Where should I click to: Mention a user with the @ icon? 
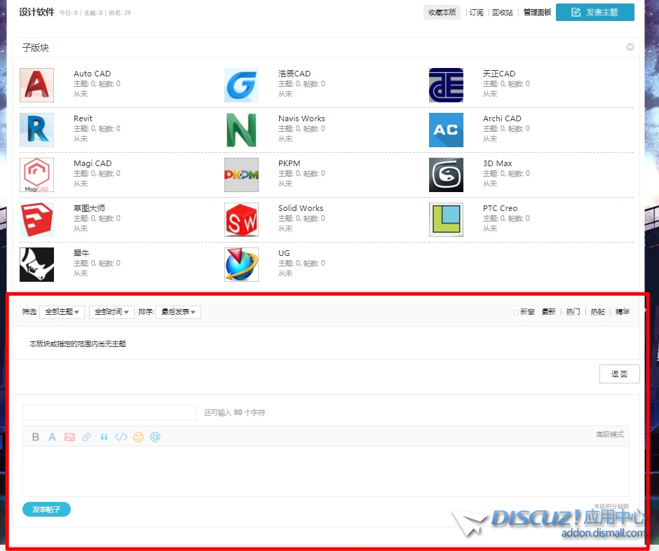click(x=155, y=437)
